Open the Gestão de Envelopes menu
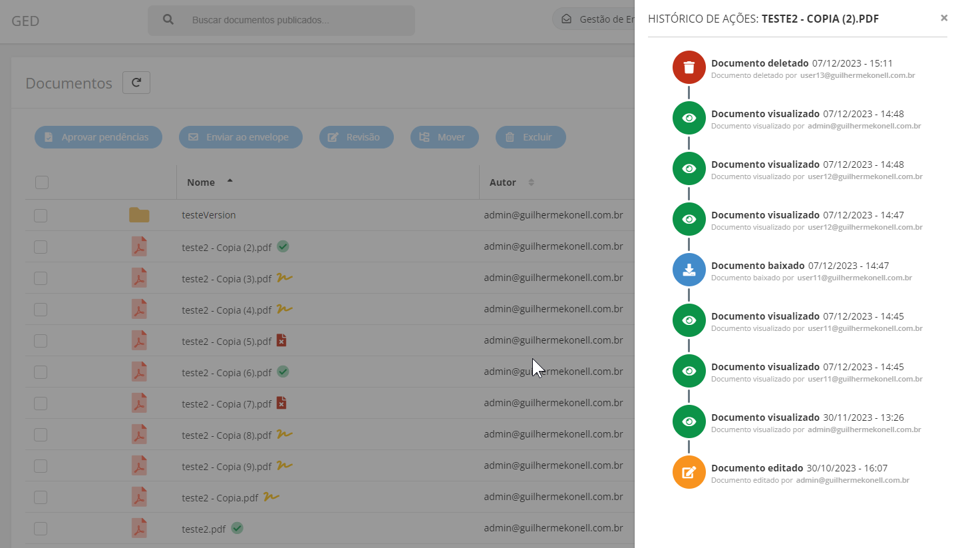 pos(595,19)
